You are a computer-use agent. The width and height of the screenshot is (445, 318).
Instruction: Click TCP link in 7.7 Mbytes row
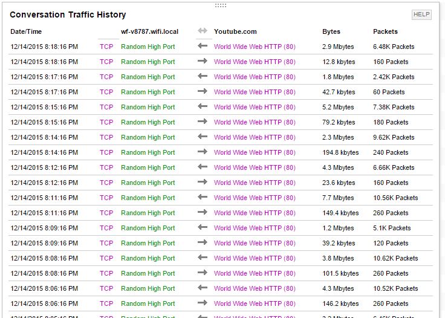pos(106,198)
